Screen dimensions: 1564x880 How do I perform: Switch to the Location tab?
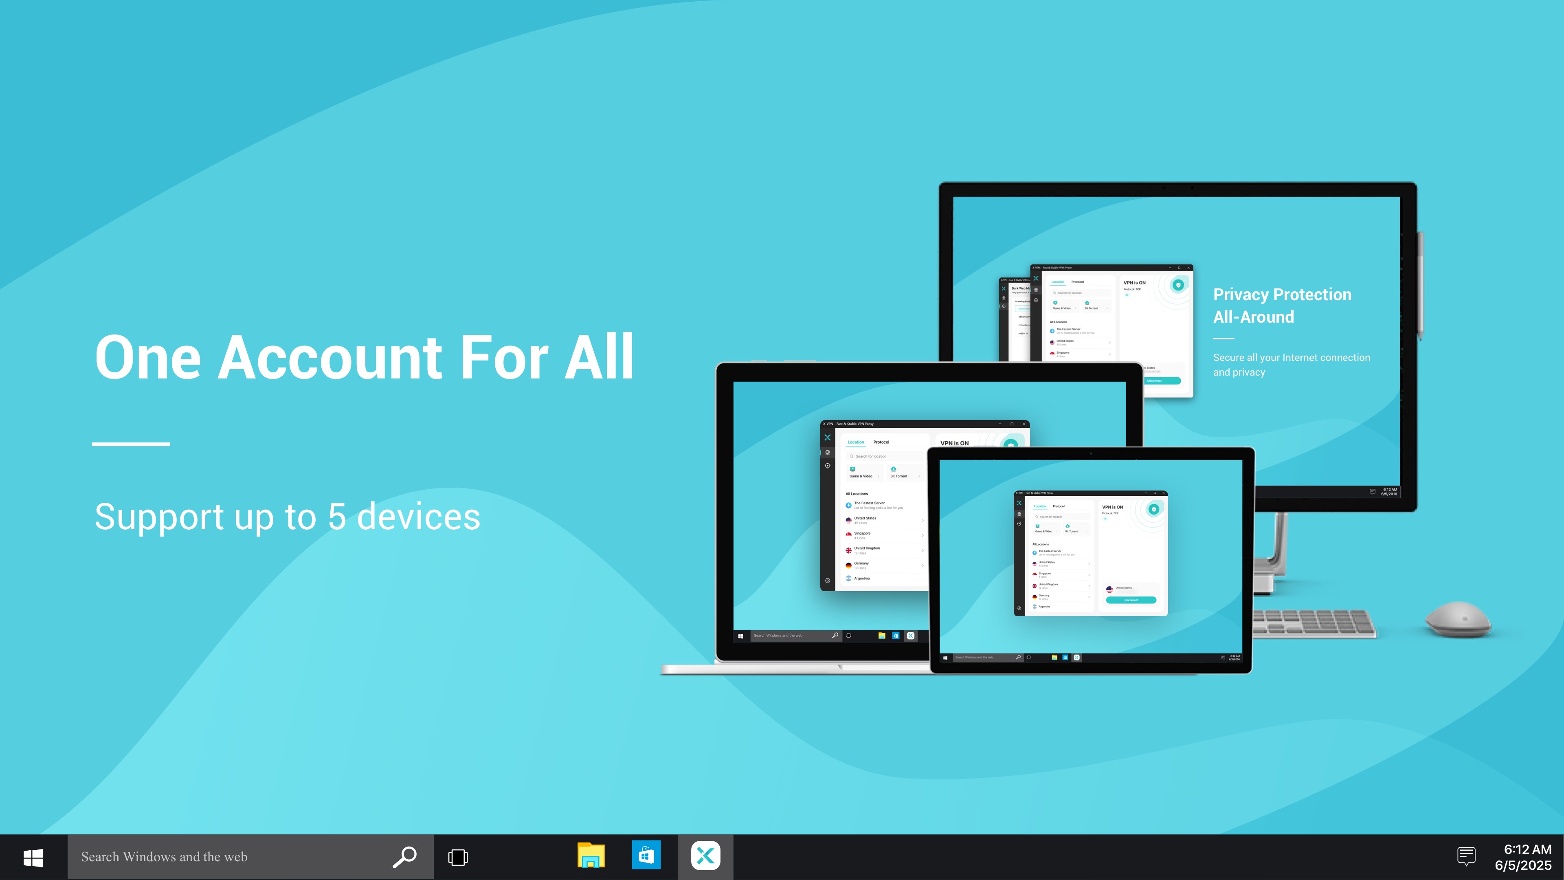coord(856,442)
